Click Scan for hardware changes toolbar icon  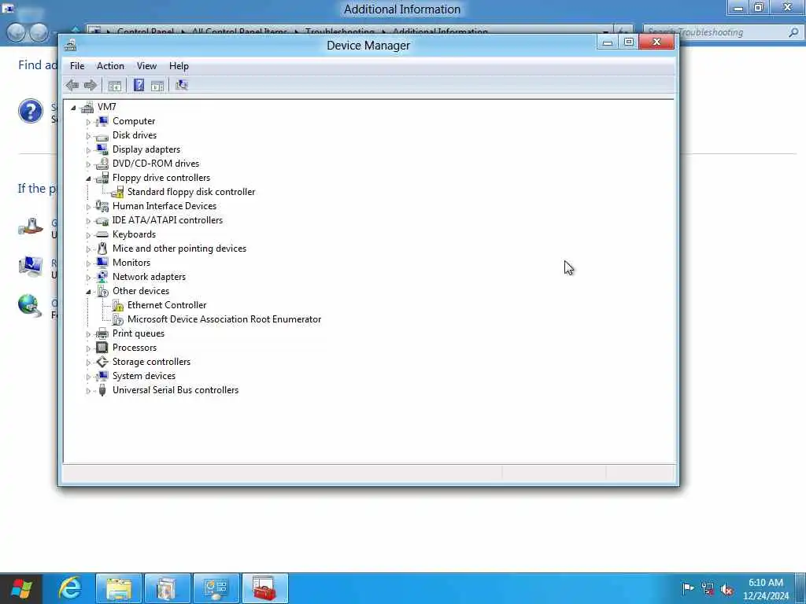(x=182, y=85)
